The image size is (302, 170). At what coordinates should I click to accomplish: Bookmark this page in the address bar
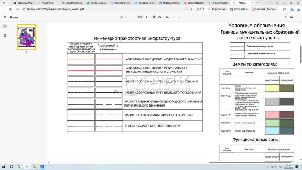[191, 9]
